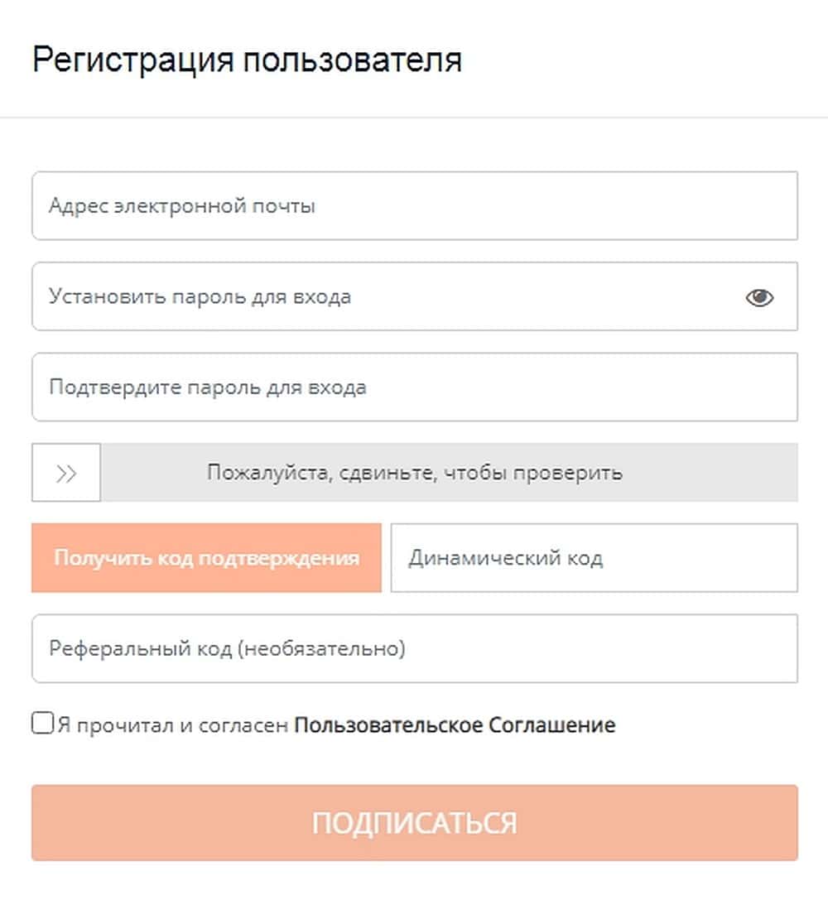Click the 'Я прочитал и согласен' label
The width and height of the screenshot is (828, 924).
tap(173, 725)
